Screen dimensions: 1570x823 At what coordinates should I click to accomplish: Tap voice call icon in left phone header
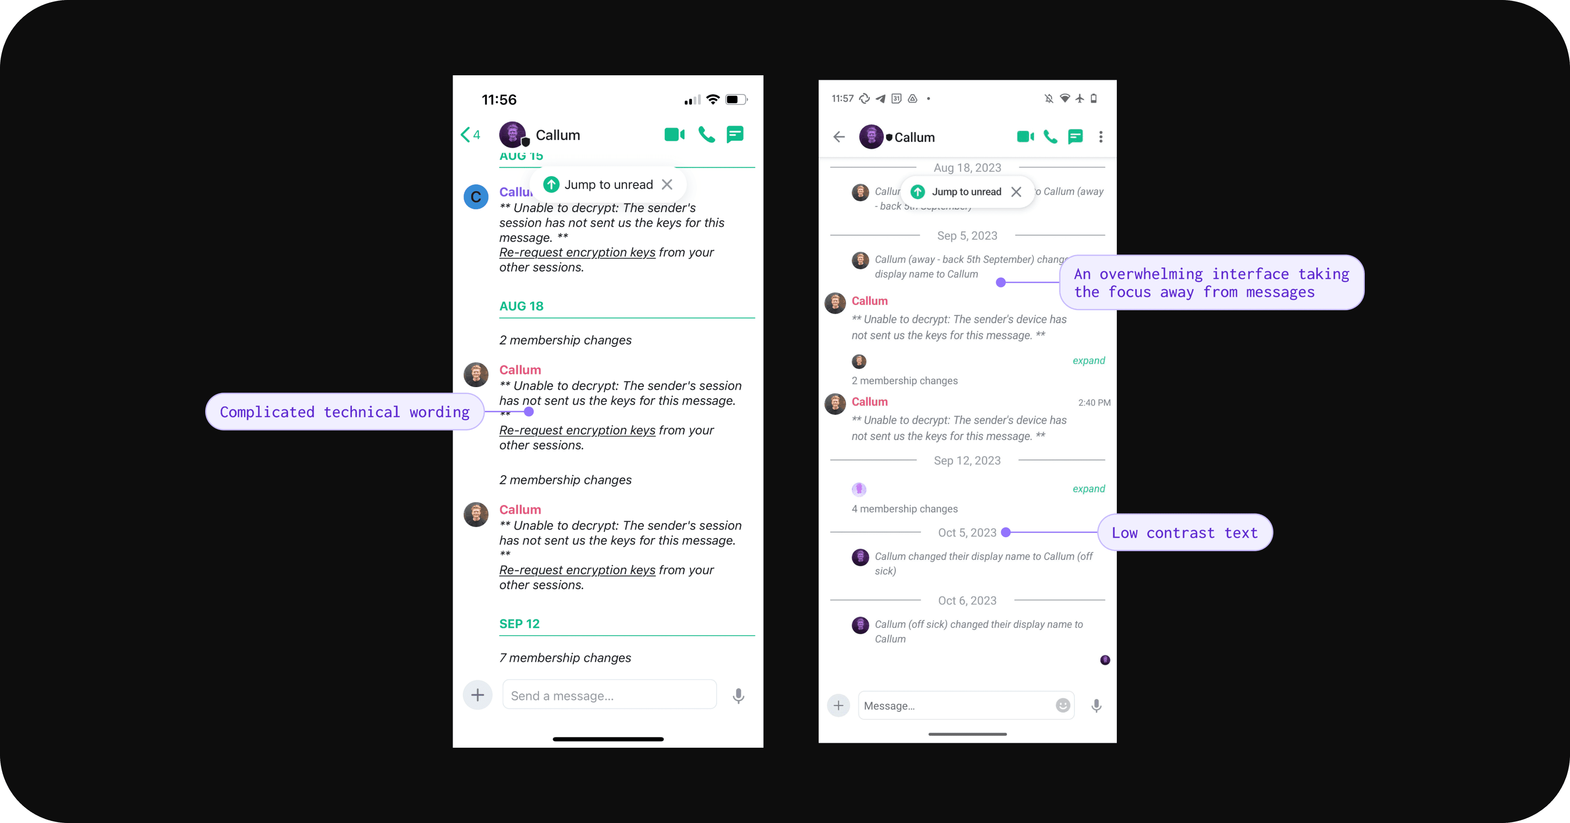[x=706, y=135]
